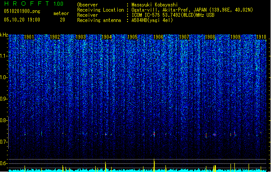This screenshot has height=172, width=271.
Task: Click the 1902 time marker
Action: click(x=55, y=37)
